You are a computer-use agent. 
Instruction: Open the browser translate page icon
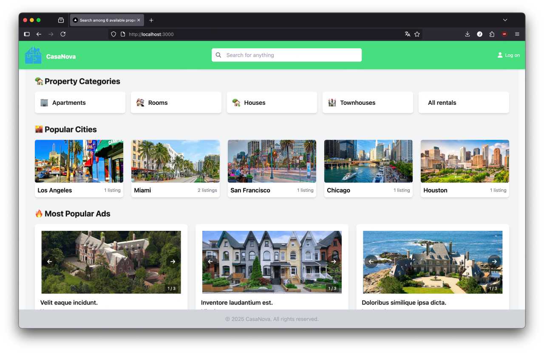pyautogui.click(x=407, y=34)
